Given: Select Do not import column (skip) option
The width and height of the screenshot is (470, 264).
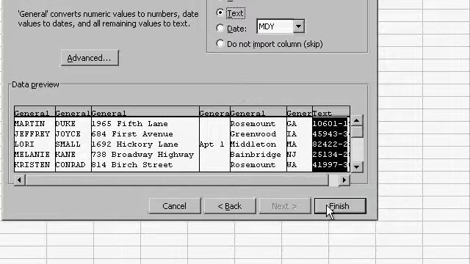Looking at the screenshot, I should click(220, 44).
